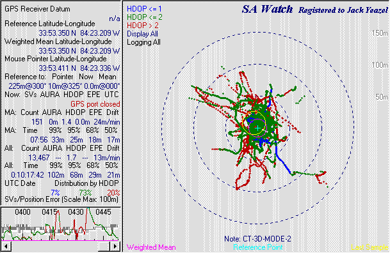Click coordinates under Reference Latitude-Longitude
390x253 pixels.
[79, 33]
